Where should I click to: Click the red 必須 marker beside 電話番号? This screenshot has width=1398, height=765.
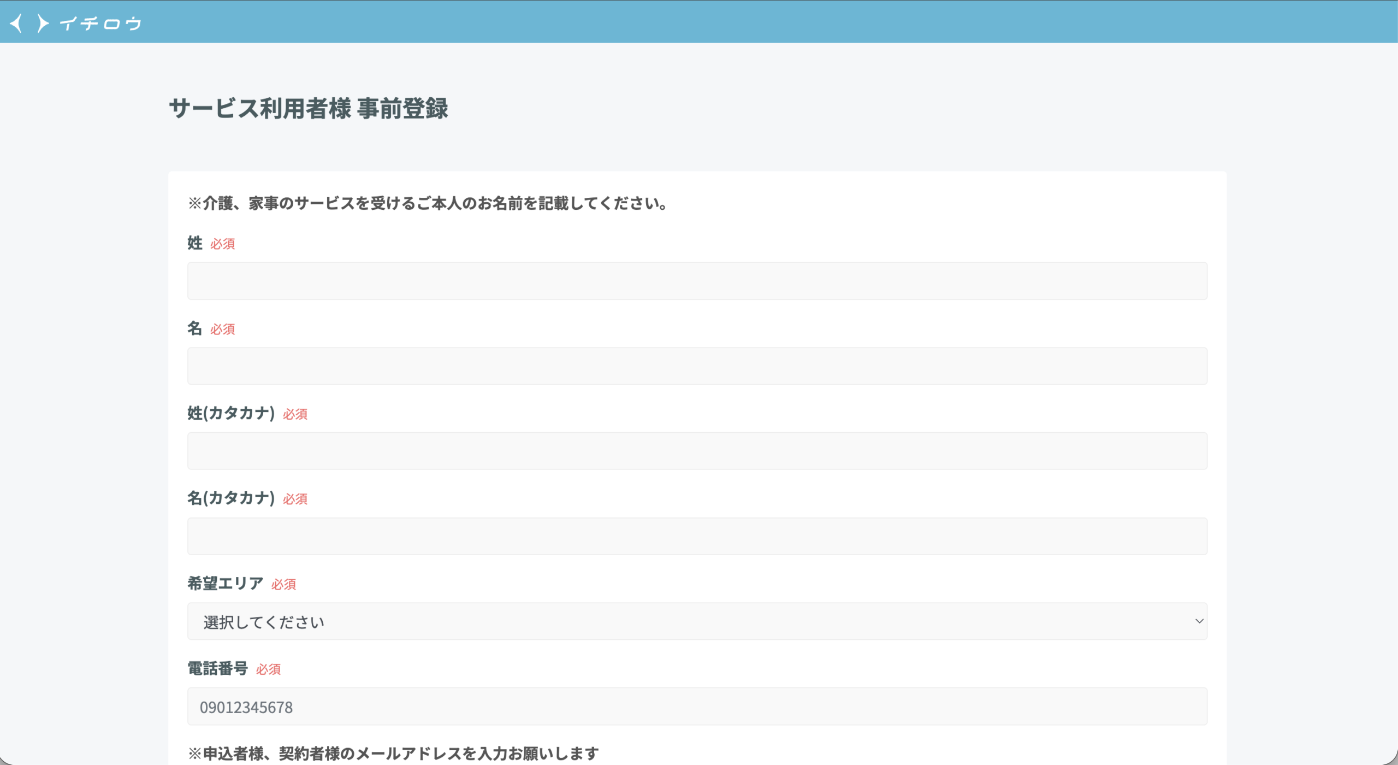pyautogui.click(x=268, y=669)
